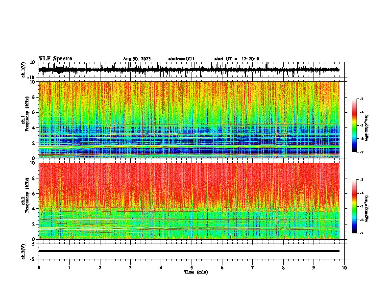
Task: Click the "ch.1(V)" waveform axis label
Action: [24, 70]
